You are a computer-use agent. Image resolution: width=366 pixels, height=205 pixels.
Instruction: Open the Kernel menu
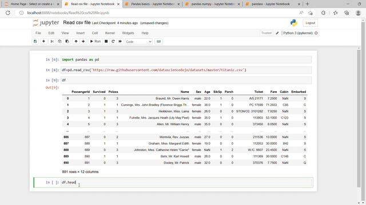point(110,33)
